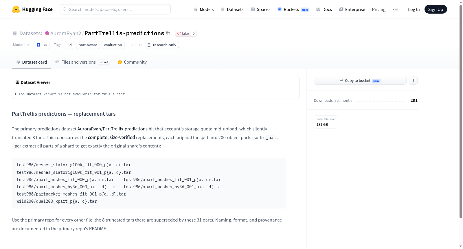The width and height of the screenshot is (463, 249).
Task: Go to Spaces
Action: (x=260, y=10)
